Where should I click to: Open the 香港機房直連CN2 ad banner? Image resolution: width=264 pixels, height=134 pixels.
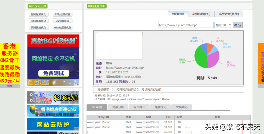point(53,111)
